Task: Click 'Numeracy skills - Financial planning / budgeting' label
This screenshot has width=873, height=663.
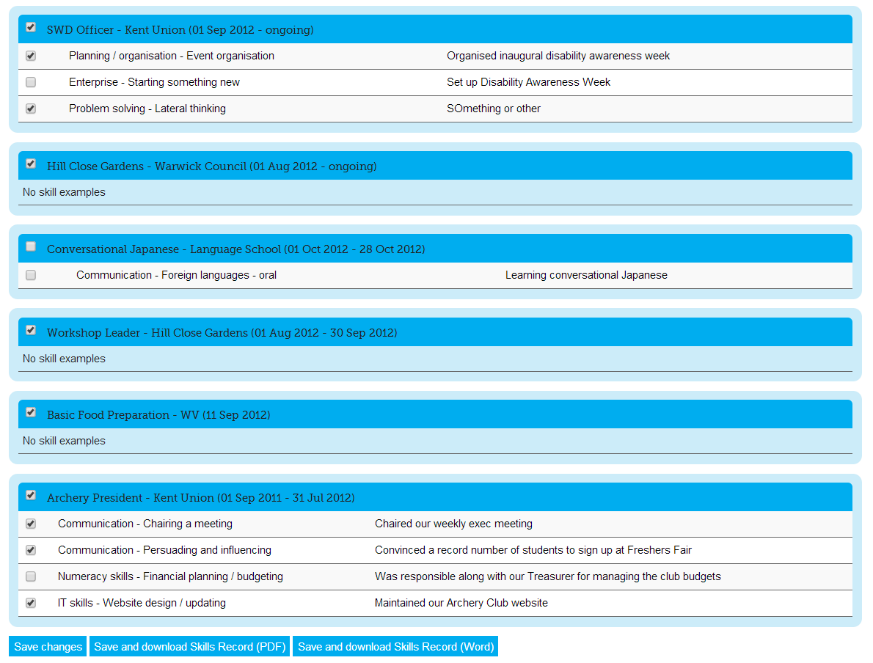Action: click(x=170, y=576)
